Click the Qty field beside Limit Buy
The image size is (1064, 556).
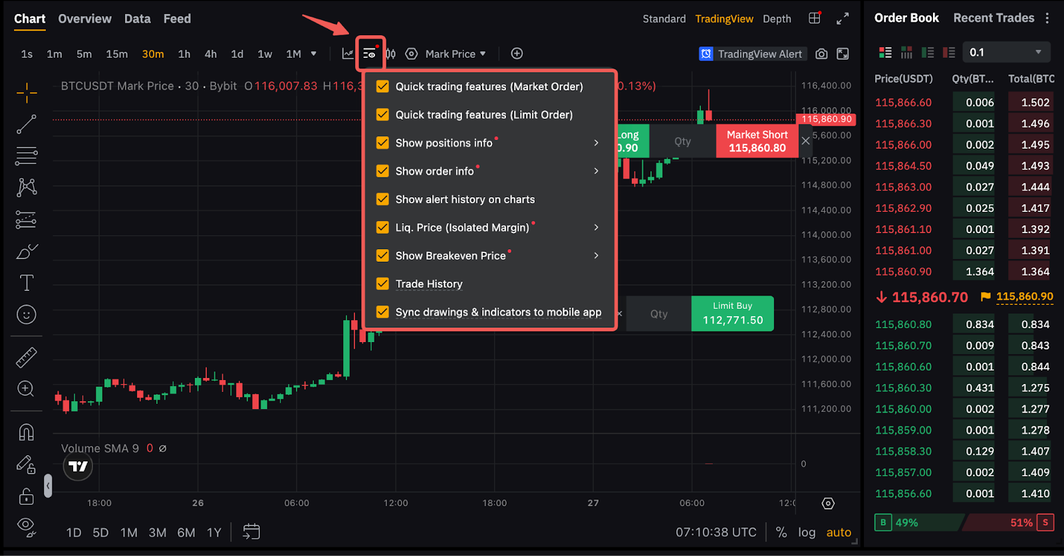[659, 314]
